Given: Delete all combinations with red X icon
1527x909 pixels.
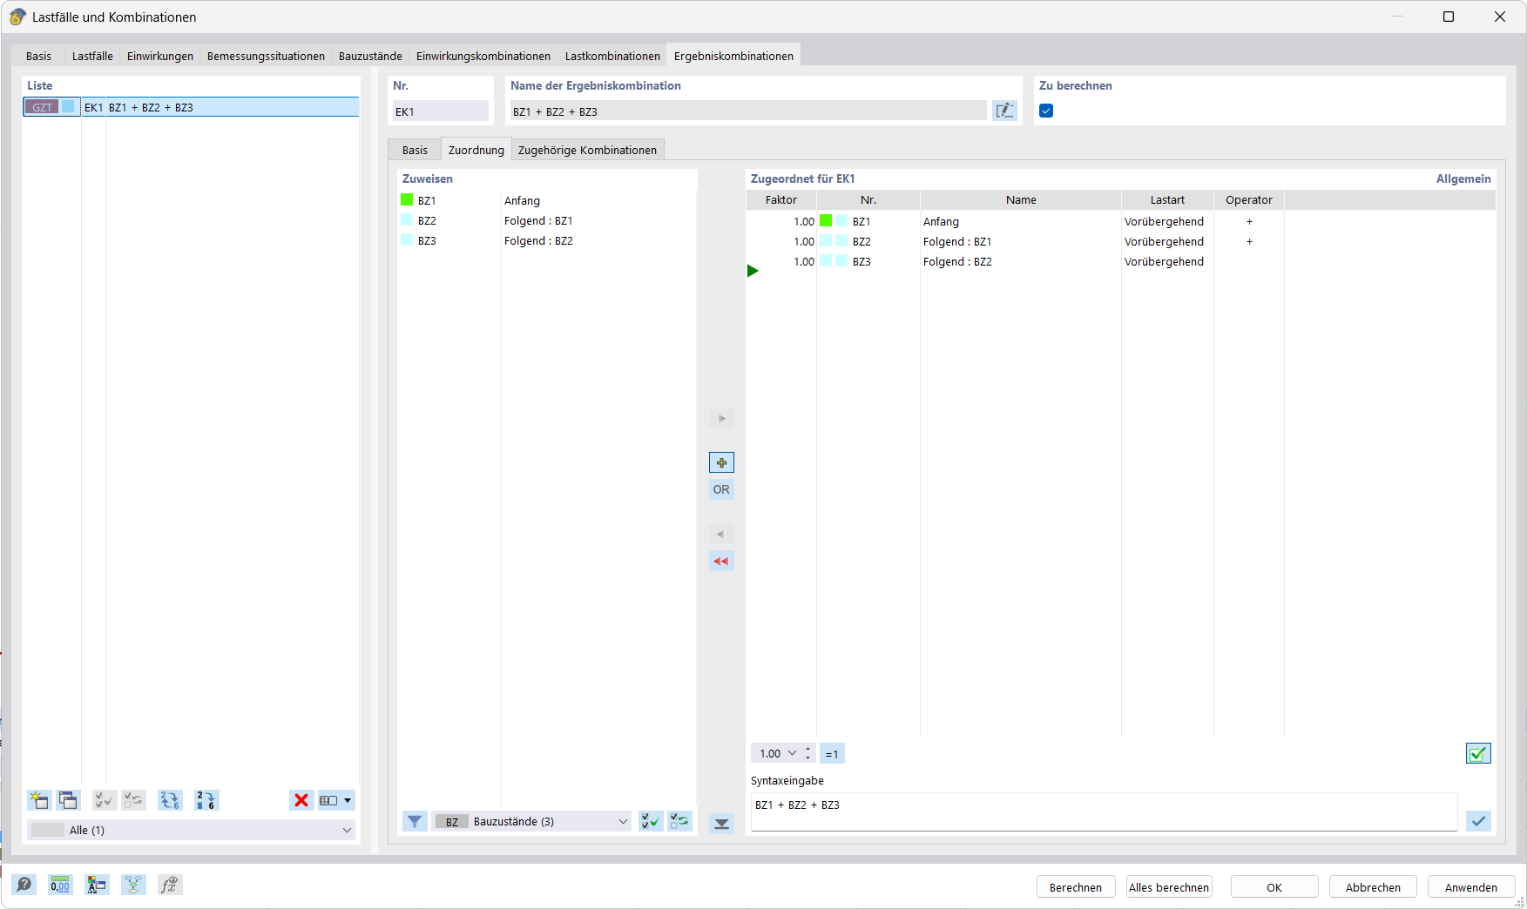Looking at the screenshot, I should coord(301,800).
